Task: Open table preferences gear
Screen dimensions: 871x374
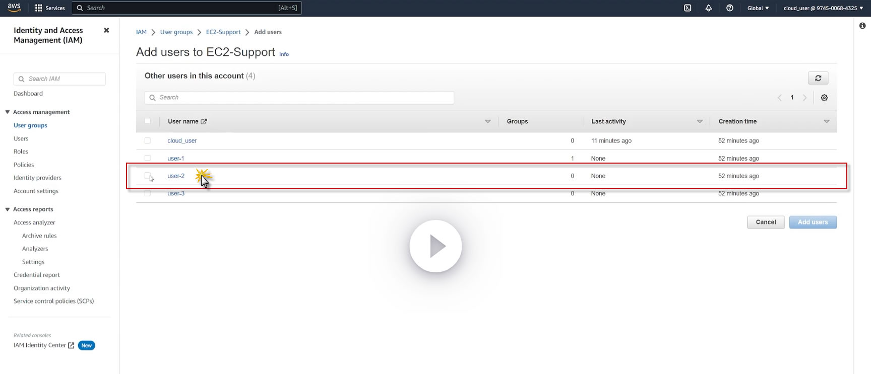Action: coord(824,98)
